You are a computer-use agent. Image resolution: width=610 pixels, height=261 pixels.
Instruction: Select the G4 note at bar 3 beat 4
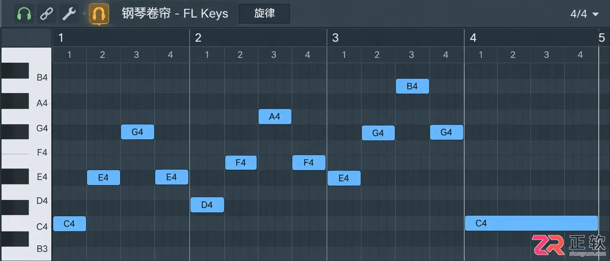pyautogui.click(x=446, y=132)
